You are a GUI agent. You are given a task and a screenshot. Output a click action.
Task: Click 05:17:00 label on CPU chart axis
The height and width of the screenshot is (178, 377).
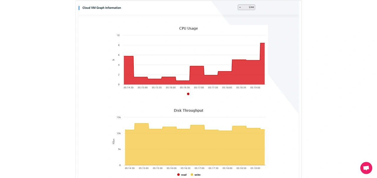tap(199, 88)
